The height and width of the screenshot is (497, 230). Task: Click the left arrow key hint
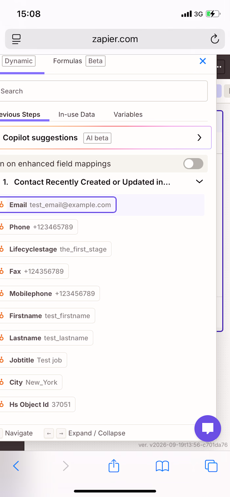(x=49, y=433)
